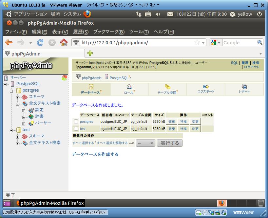Click the sidebar tree refresh icon

click(65, 78)
